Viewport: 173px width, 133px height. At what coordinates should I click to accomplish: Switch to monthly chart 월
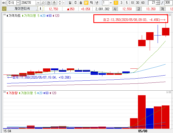coord(81,3)
